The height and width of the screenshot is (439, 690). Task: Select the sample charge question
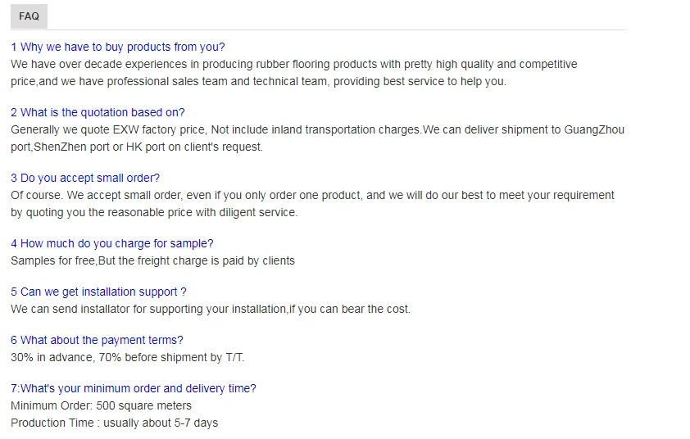tap(112, 243)
